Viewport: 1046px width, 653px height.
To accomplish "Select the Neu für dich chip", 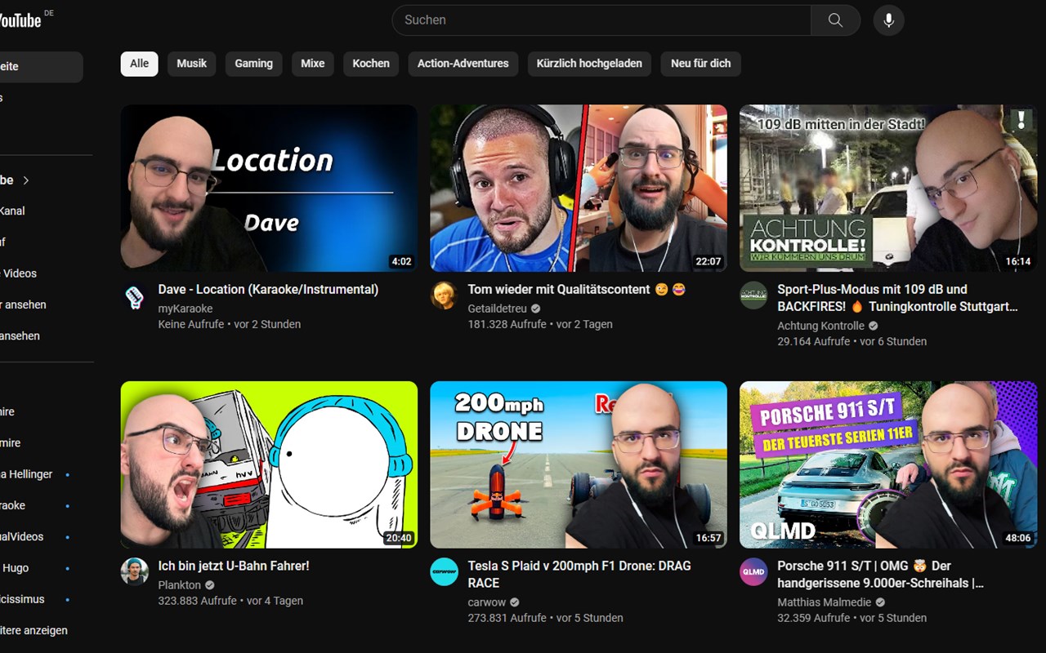I will point(701,64).
